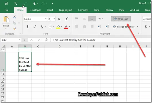
Task: Toggle Bold formatting
Action: click(28, 27)
